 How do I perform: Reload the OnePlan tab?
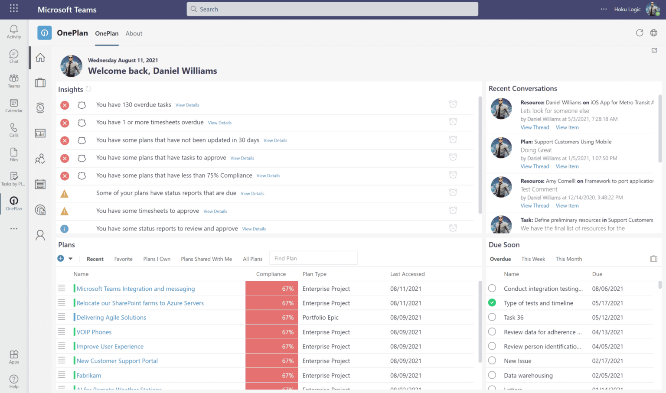(640, 33)
